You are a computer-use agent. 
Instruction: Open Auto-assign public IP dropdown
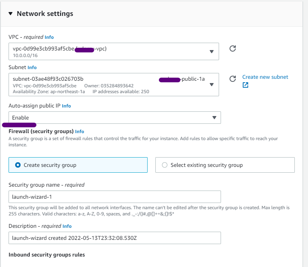(x=115, y=118)
